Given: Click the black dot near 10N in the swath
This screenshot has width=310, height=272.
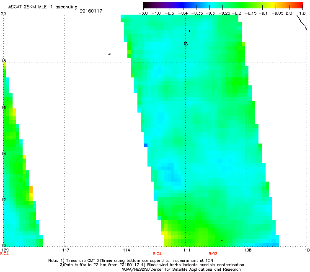Looking at the screenshot, I should [222, 240].
